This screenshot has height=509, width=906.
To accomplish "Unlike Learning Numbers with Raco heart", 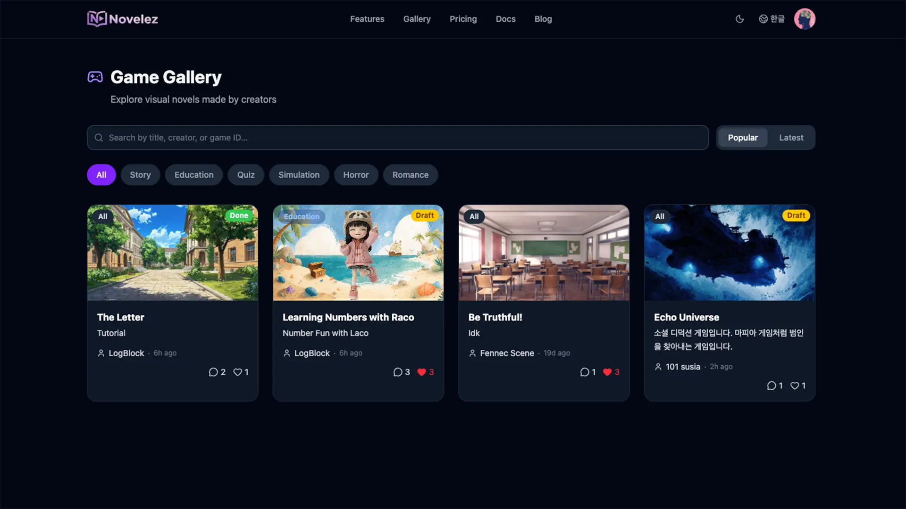I will tap(421, 372).
